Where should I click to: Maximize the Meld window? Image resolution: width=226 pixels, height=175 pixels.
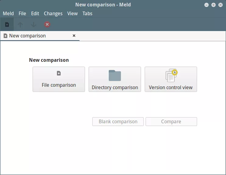click(x=214, y=5)
